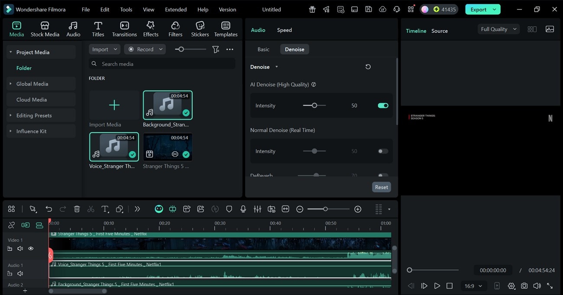Split the clip with the scissors tool
The height and width of the screenshot is (295, 563).
[91, 208]
